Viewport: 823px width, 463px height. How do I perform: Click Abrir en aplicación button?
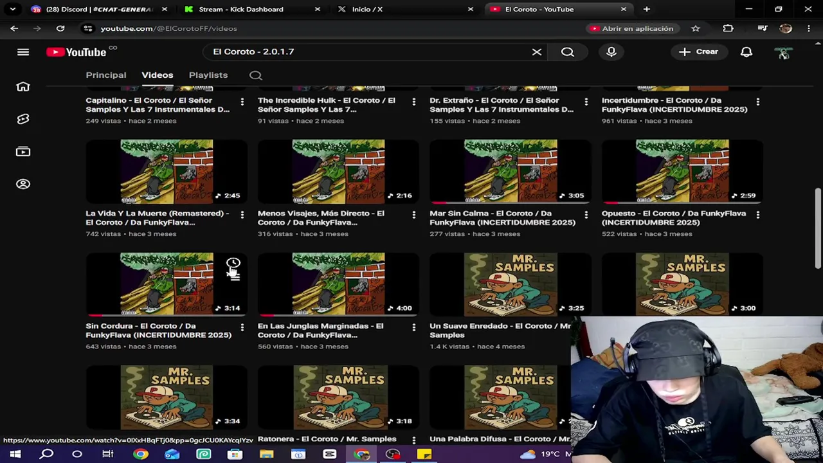pyautogui.click(x=631, y=28)
